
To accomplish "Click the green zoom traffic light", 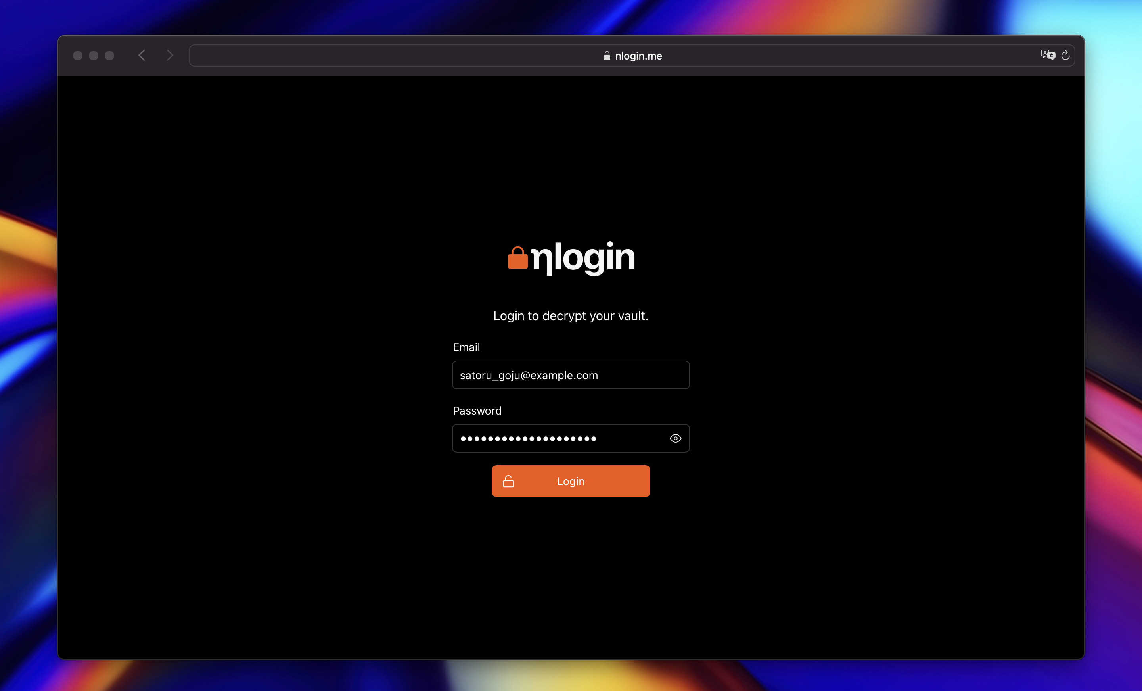I will click(109, 55).
